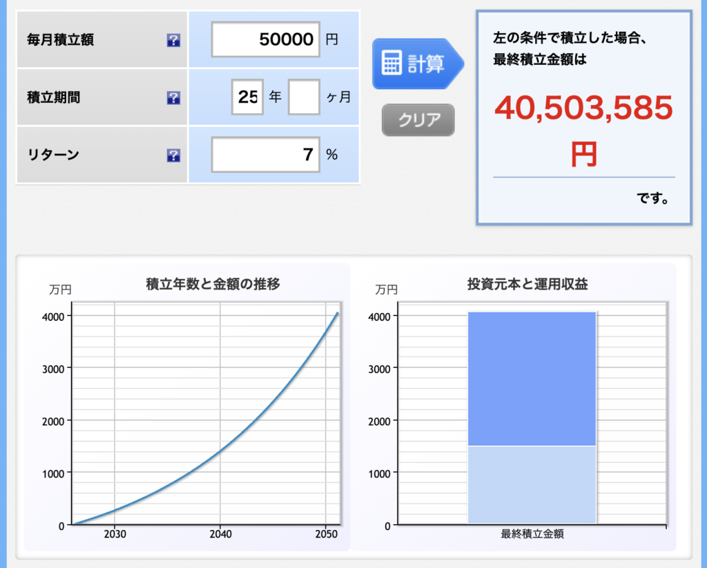This screenshot has height=568, width=707.
Task: Click help icon beside 毎月積立額
Action: tap(173, 41)
